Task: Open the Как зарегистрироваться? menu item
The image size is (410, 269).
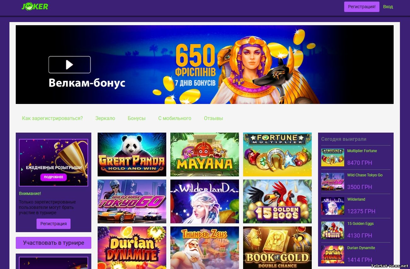Action: (x=52, y=118)
